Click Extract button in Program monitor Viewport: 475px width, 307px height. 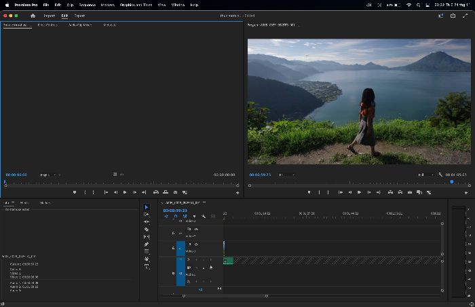click(x=400, y=192)
